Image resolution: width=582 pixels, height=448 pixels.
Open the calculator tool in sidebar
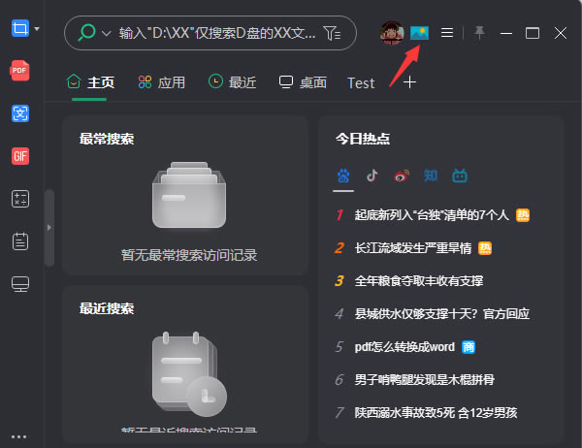(20, 199)
